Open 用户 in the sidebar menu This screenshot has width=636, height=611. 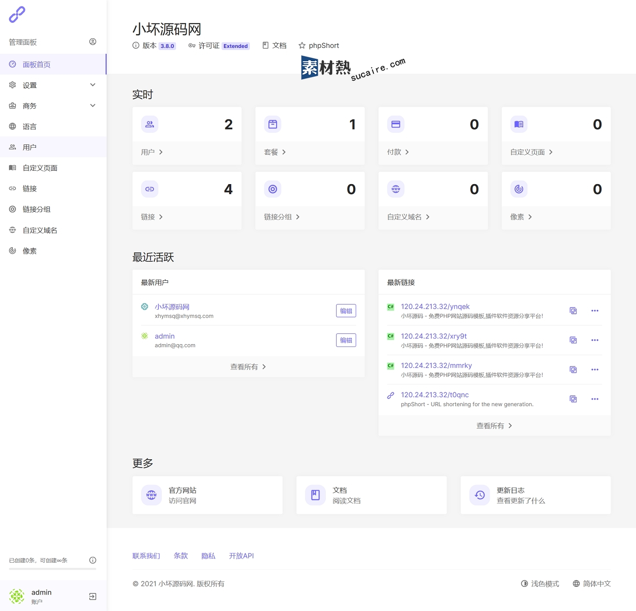click(x=53, y=147)
